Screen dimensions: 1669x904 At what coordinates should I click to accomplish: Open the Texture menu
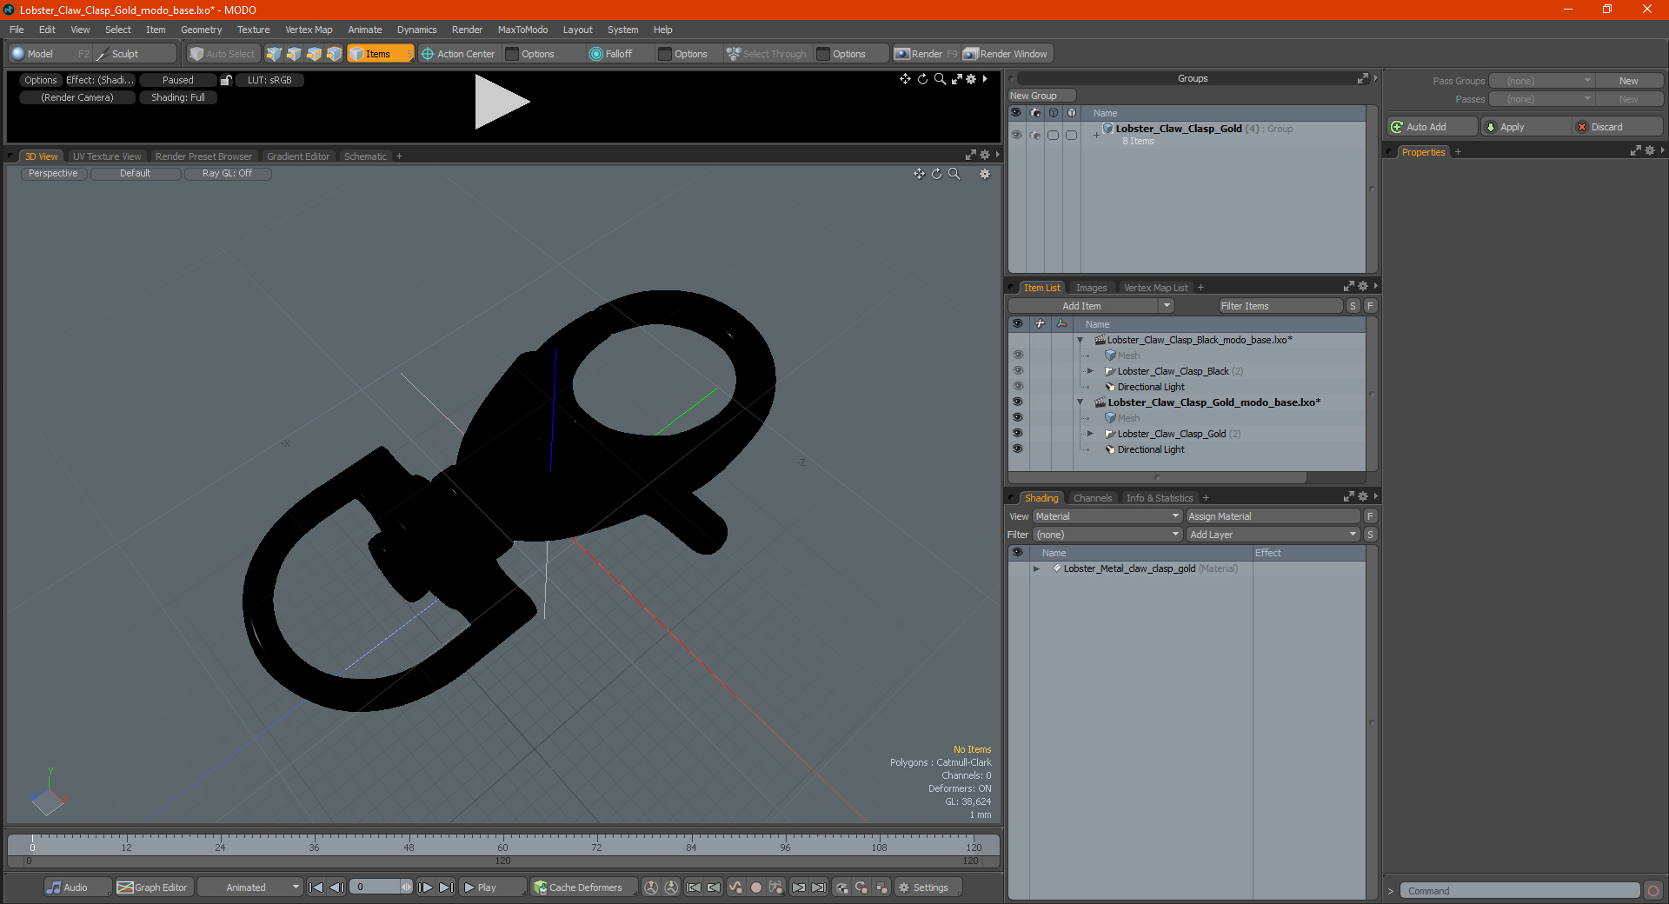(253, 30)
